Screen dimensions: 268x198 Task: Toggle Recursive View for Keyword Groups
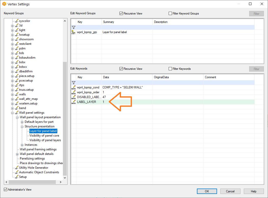tap(121, 14)
